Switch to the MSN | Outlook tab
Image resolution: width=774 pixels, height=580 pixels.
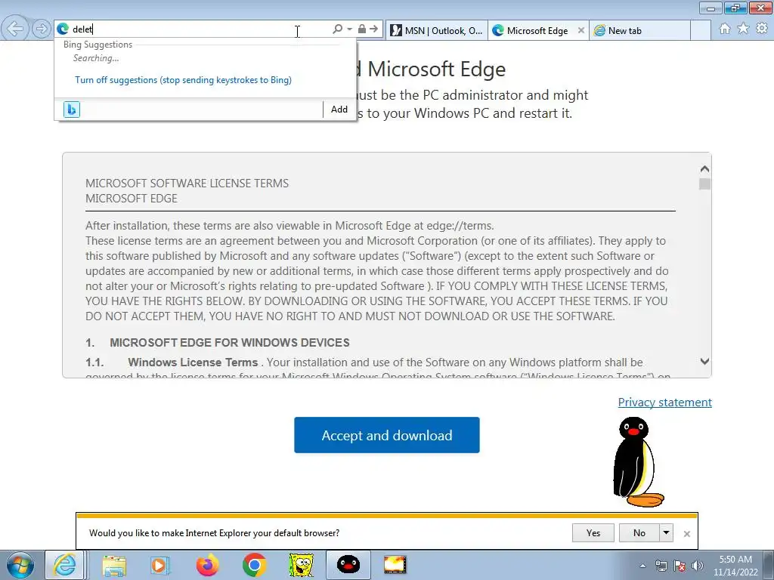tap(436, 30)
